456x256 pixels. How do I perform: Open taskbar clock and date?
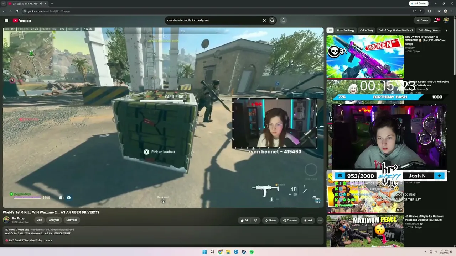pyautogui.click(x=444, y=252)
